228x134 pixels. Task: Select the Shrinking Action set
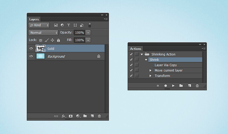click(x=163, y=54)
